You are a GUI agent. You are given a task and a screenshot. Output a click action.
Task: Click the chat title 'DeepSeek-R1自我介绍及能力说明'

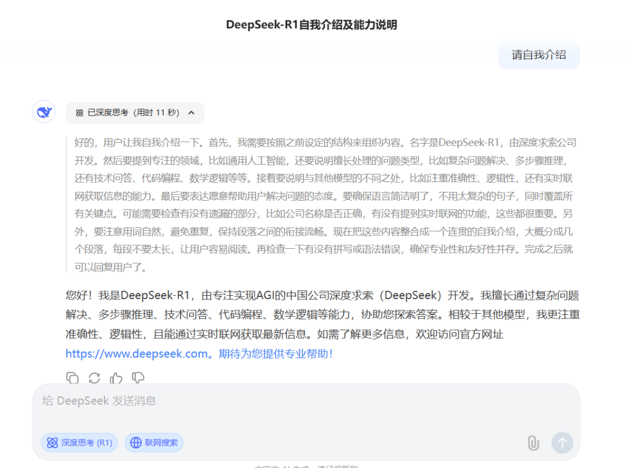tap(312, 25)
